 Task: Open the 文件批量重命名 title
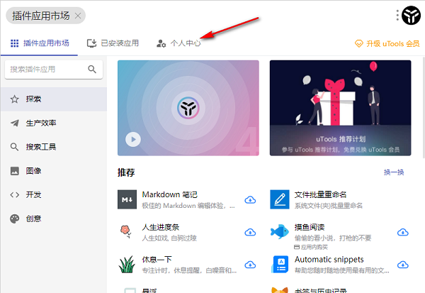(x=320, y=194)
